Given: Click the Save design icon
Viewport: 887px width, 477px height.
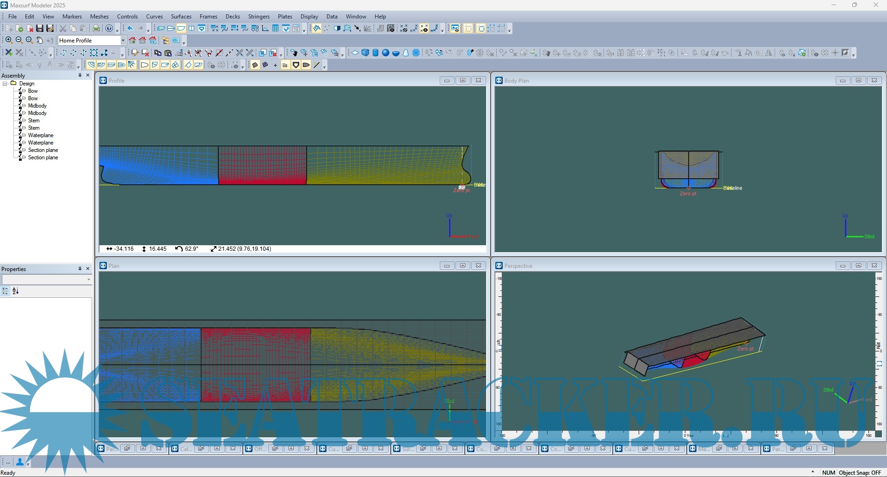Looking at the screenshot, I should pos(40,29).
